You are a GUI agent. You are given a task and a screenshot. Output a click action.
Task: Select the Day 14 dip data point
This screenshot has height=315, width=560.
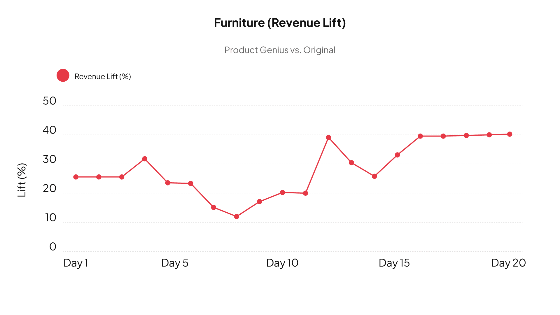[374, 176]
